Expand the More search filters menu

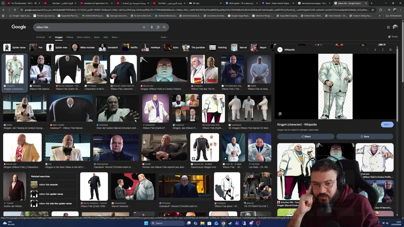[x=116, y=37]
